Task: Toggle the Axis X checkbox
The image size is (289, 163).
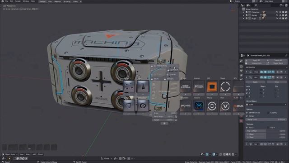Action: pyautogui.click(x=247, y=90)
